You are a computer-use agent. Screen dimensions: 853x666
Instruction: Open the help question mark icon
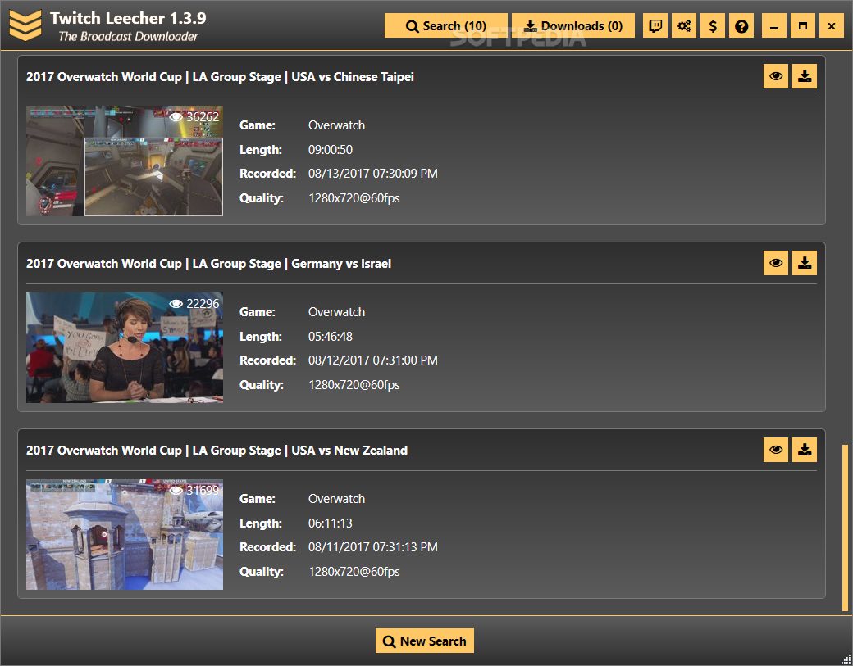coord(741,26)
